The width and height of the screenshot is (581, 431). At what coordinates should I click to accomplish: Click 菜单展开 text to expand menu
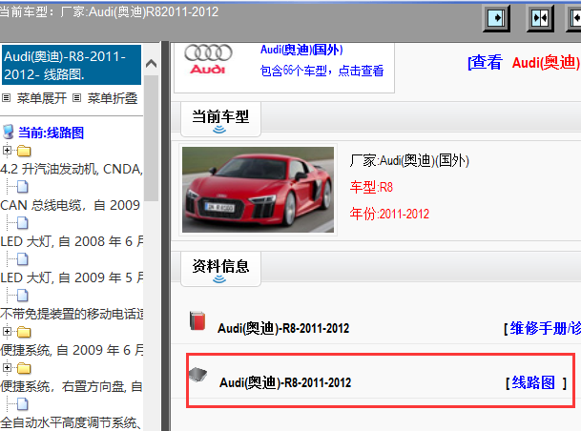tap(42, 98)
